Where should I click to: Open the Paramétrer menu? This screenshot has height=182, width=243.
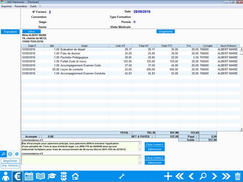click(x=21, y=6)
